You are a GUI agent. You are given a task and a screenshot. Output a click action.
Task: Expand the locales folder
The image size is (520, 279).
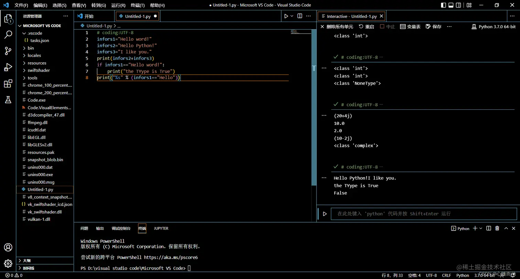click(x=34, y=55)
